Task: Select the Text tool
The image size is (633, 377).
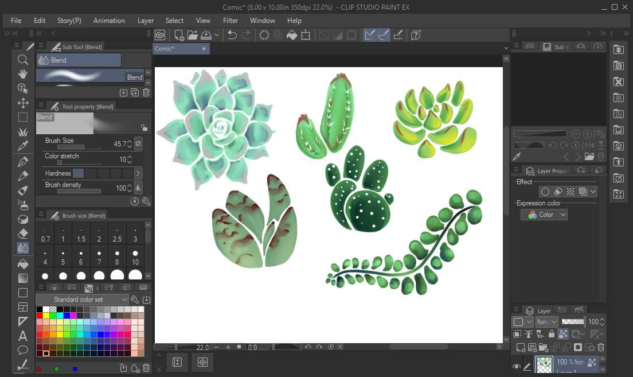Action: tap(23, 336)
